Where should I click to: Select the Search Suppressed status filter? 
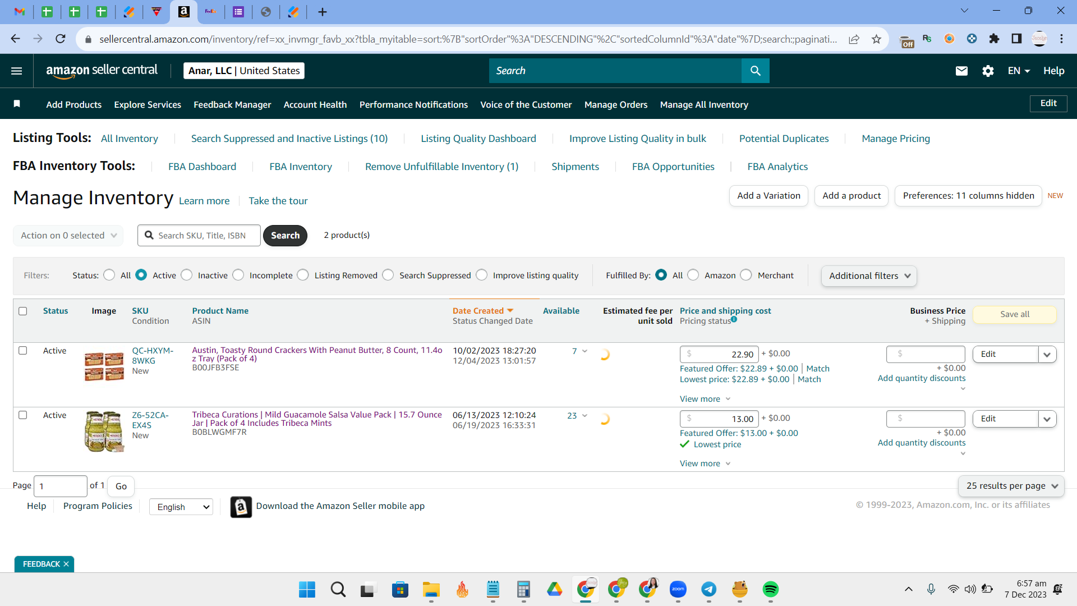click(388, 275)
